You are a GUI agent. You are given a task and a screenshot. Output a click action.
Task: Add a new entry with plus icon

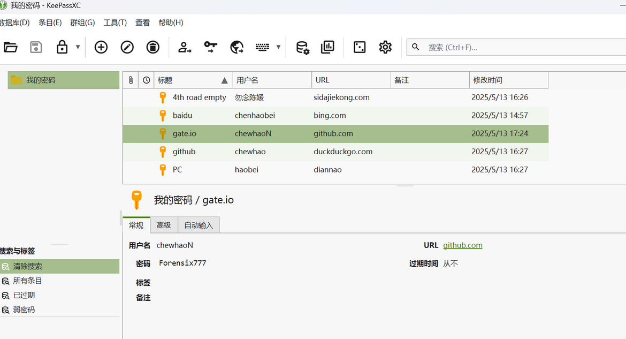101,47
